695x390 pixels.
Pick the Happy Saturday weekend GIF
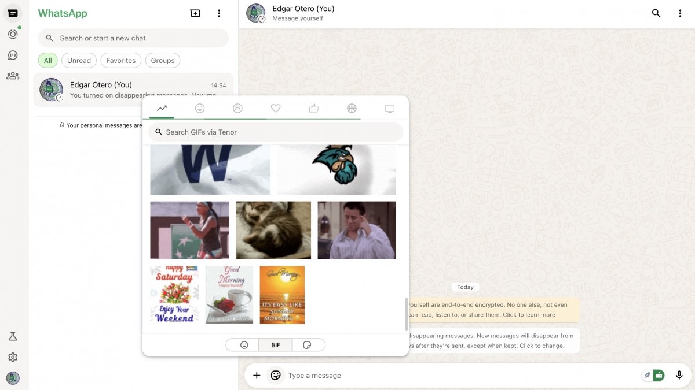click(x=174, y=295)
